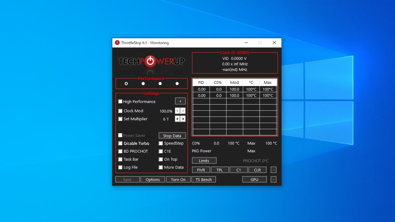Enable the On Top checkbox
The image size is (395, 222).
point(161,159)
